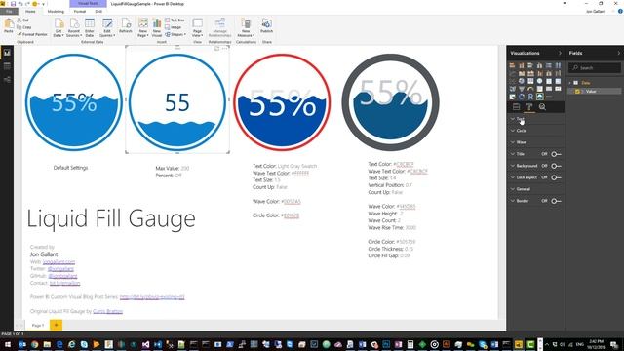Click the Search box in Fields pane
Image resolution: width=624 pixels, height=351 pixels.
pos(594,68)
